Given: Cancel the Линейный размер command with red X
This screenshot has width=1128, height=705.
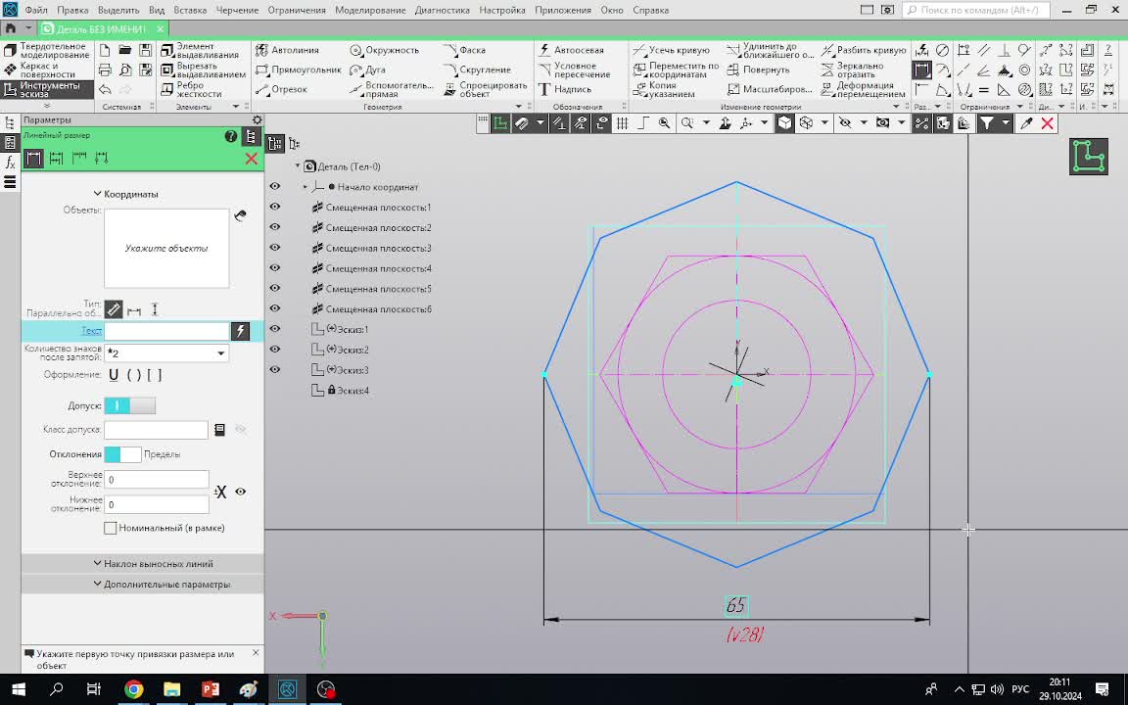Looking at the screenshot, I should pos(251,159).
